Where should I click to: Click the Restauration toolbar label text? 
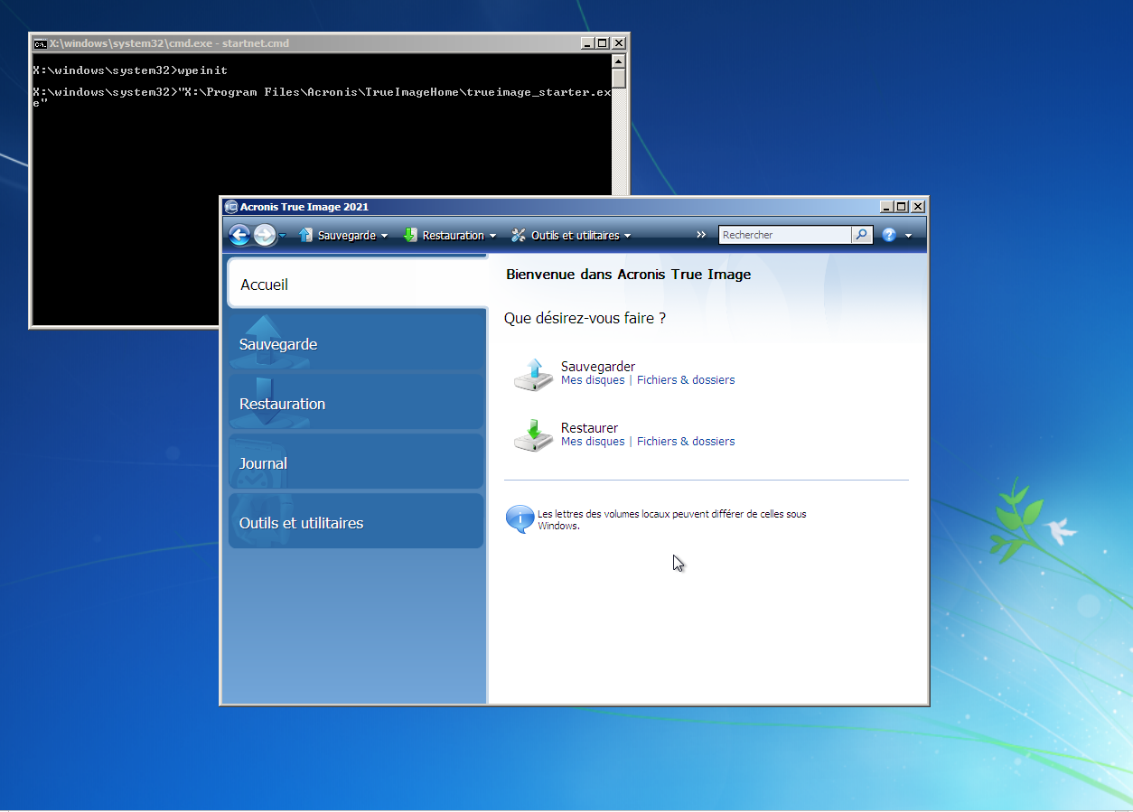coord(454,235)
